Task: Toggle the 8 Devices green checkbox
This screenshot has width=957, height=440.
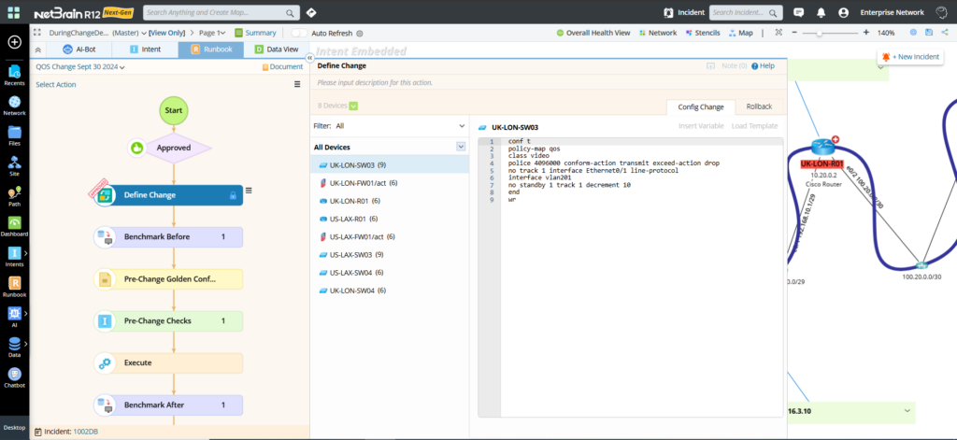Action: [x=353, y=106]
